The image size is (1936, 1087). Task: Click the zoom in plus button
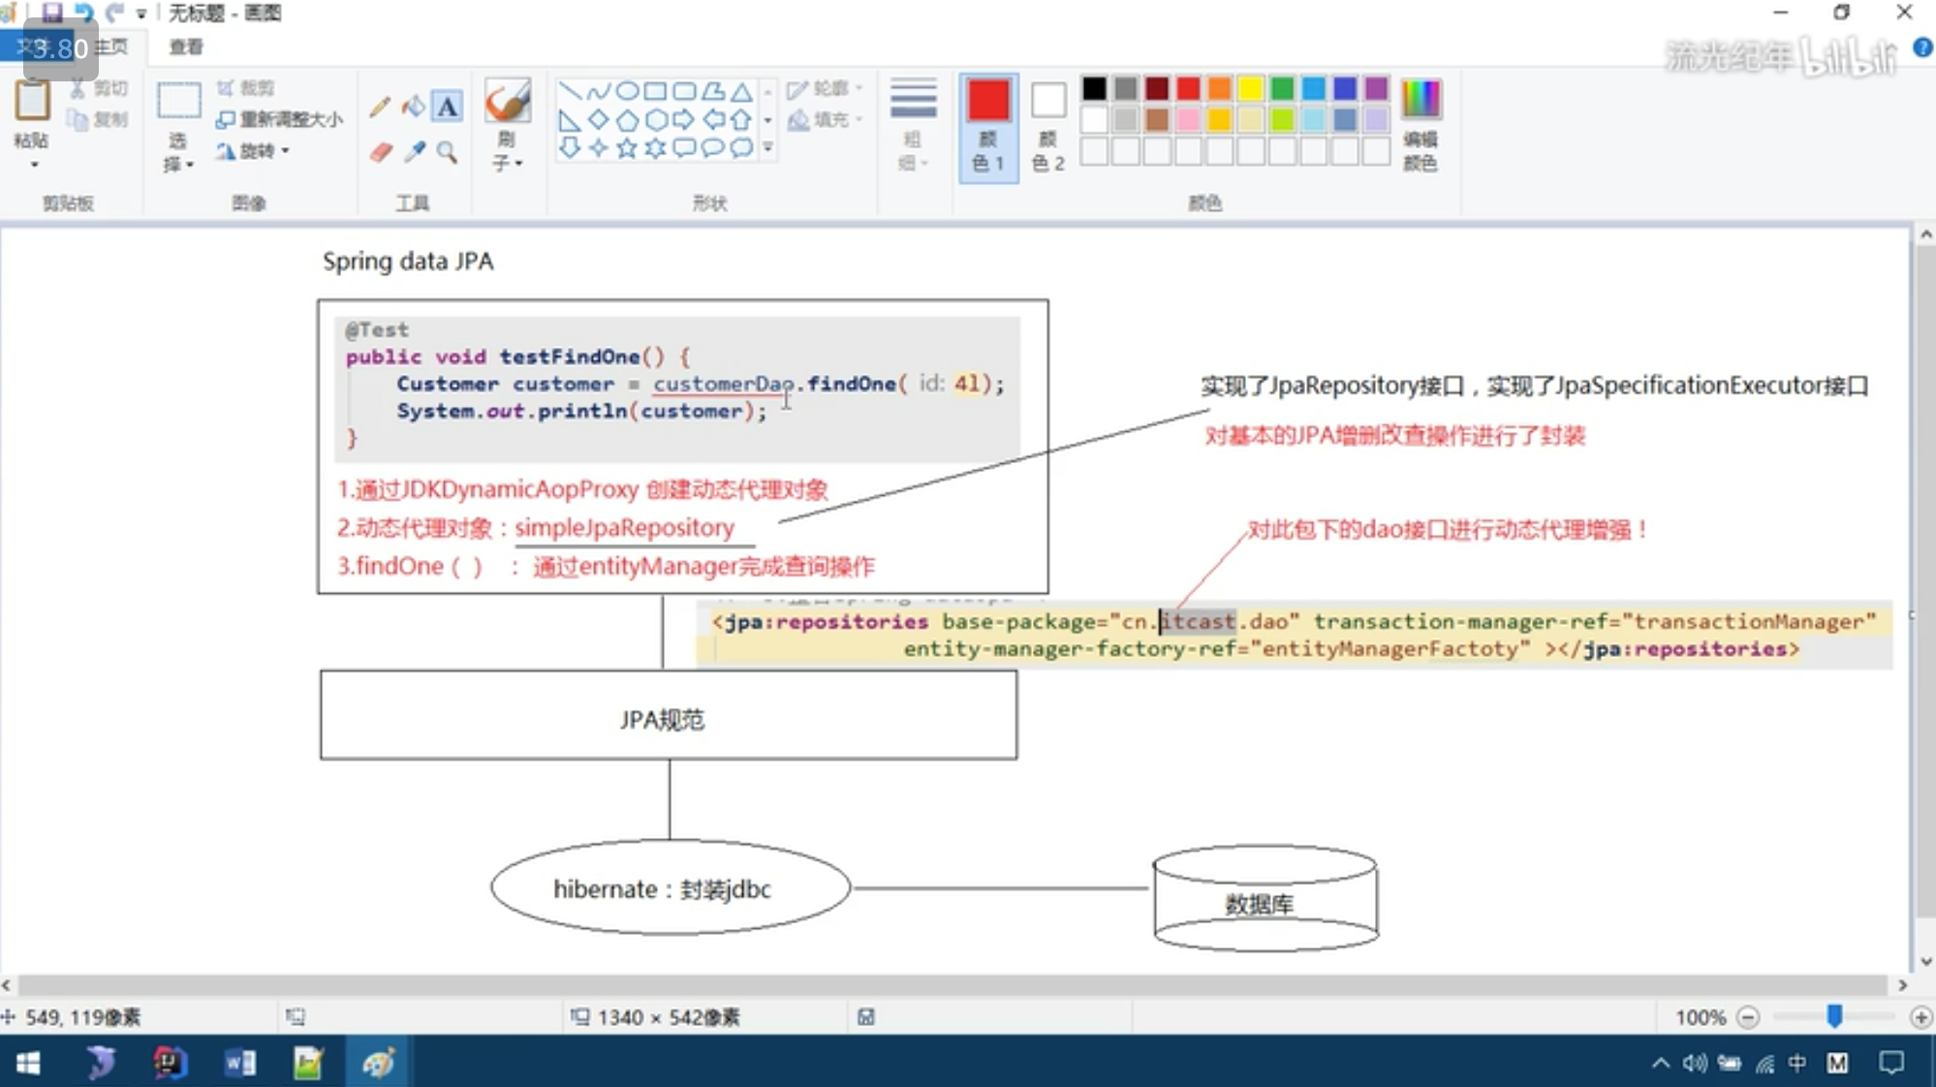[x=1920, y=1017]
